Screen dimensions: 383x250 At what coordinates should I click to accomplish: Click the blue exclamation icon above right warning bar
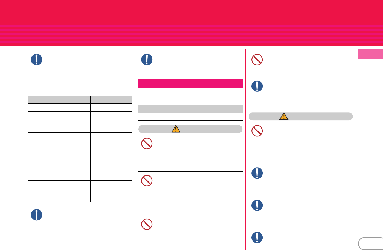[x=257, y=86]
